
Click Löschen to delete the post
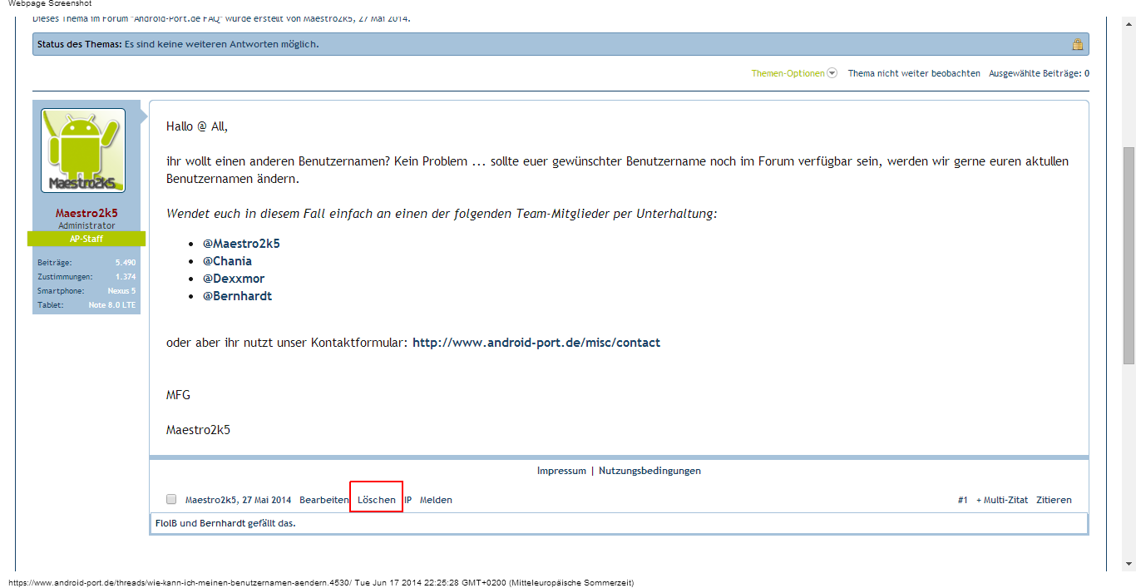pos(376,500)
